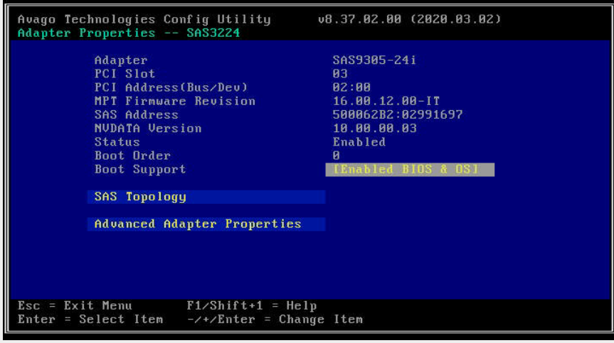Screen dimensions: 614x343
Task: Click the Esc = Exit Menu hint
Action: [x=75, y=305]
